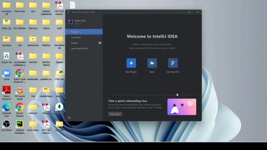Open the Plugins tab

[x=84, y=43]
